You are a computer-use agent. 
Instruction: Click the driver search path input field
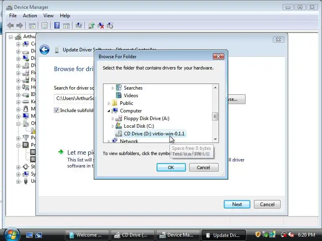pyautogui.click(x=74, y=98)
